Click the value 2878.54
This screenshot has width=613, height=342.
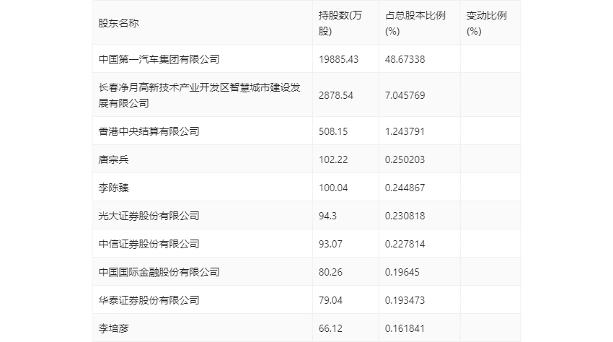[x=336, y=95]
